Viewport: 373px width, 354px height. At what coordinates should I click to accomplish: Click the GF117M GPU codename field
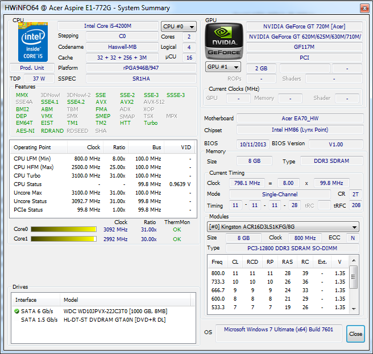coord(304,47)
